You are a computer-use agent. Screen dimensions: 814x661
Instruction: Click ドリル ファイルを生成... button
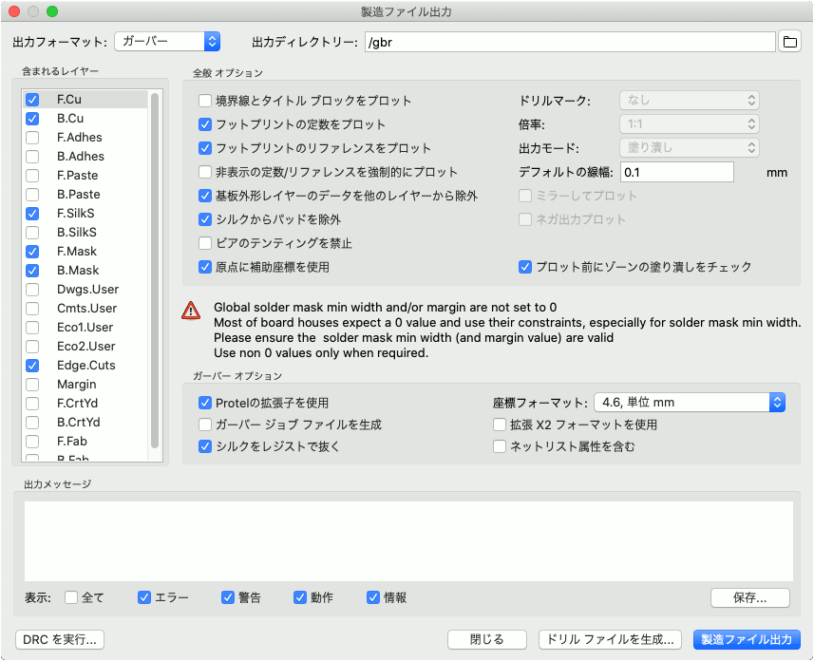tap(610, 640)
